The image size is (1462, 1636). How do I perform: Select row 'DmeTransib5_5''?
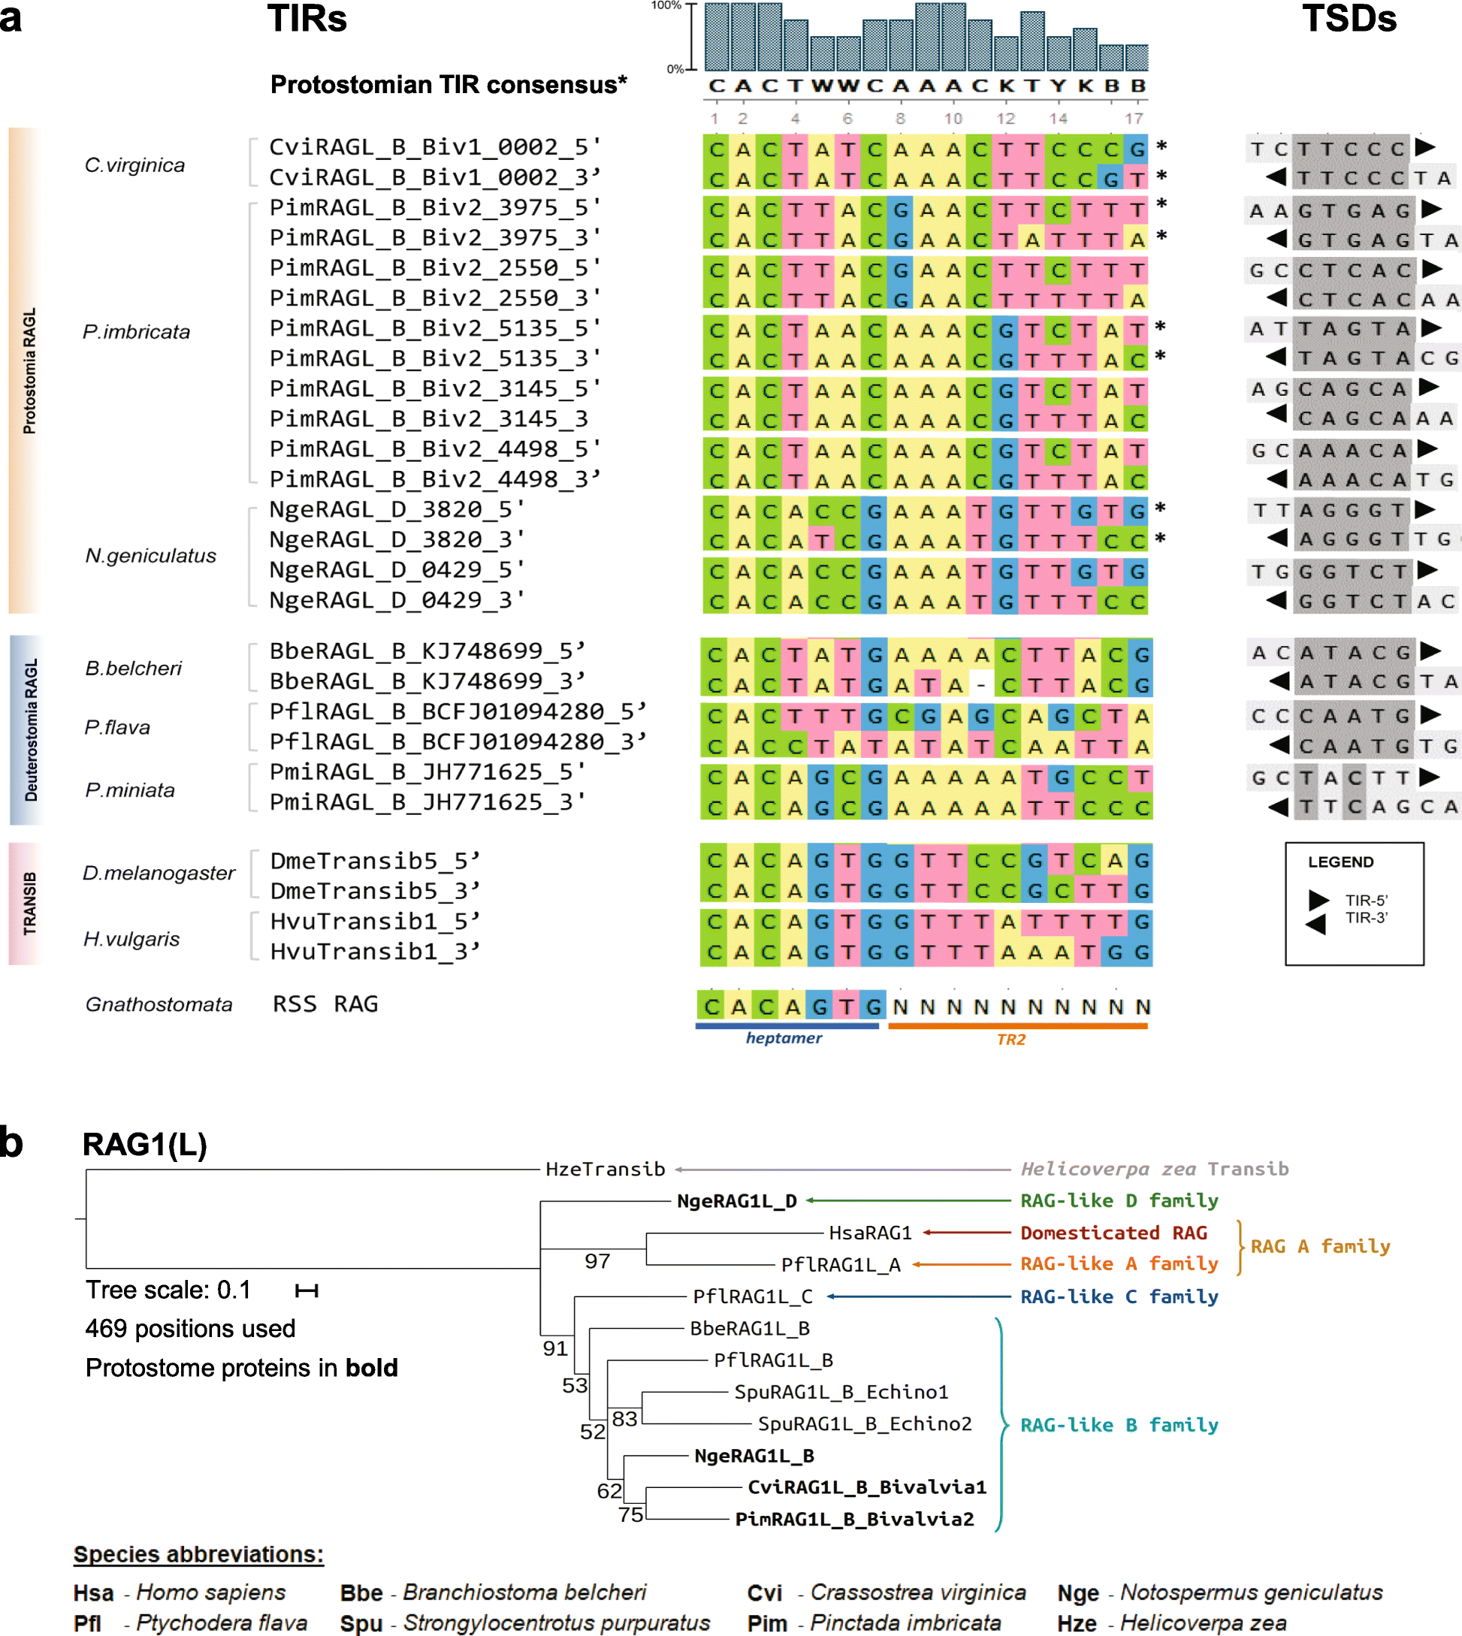pos(375,861)
